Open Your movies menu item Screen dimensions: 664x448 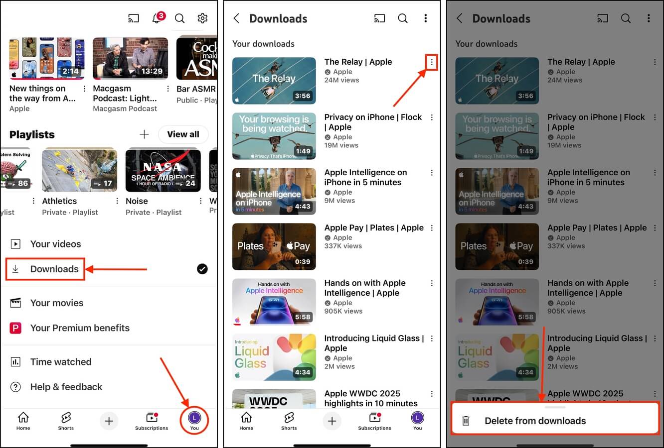pyautogui.click(x=109, y=303)
